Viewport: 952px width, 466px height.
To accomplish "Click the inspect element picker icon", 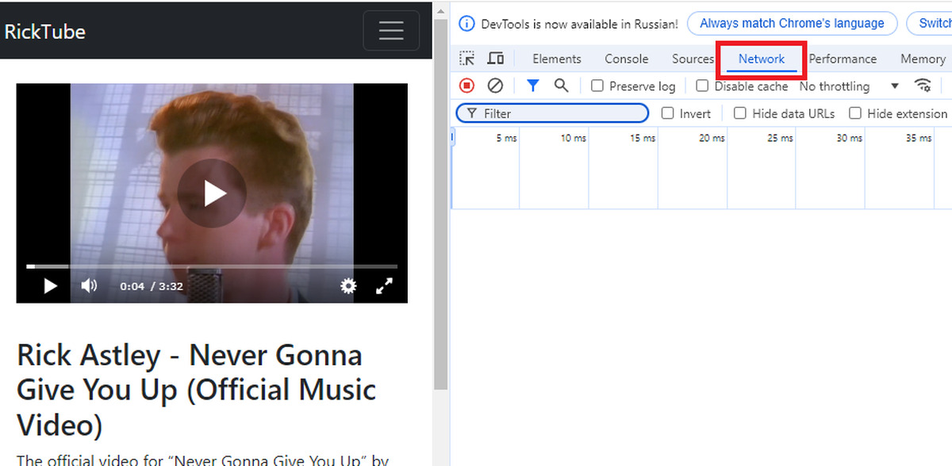I will [x=467, y=59].
